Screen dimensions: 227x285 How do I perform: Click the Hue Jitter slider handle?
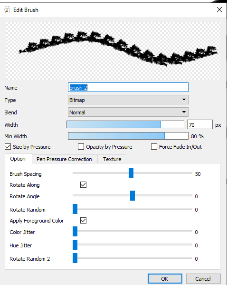(75, 244)
